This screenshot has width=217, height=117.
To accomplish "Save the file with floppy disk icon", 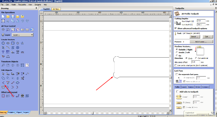I will 13,16.
